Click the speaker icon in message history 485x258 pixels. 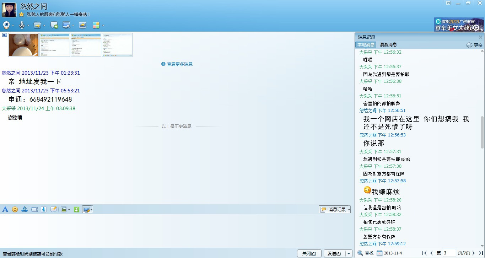pos(469,45)
